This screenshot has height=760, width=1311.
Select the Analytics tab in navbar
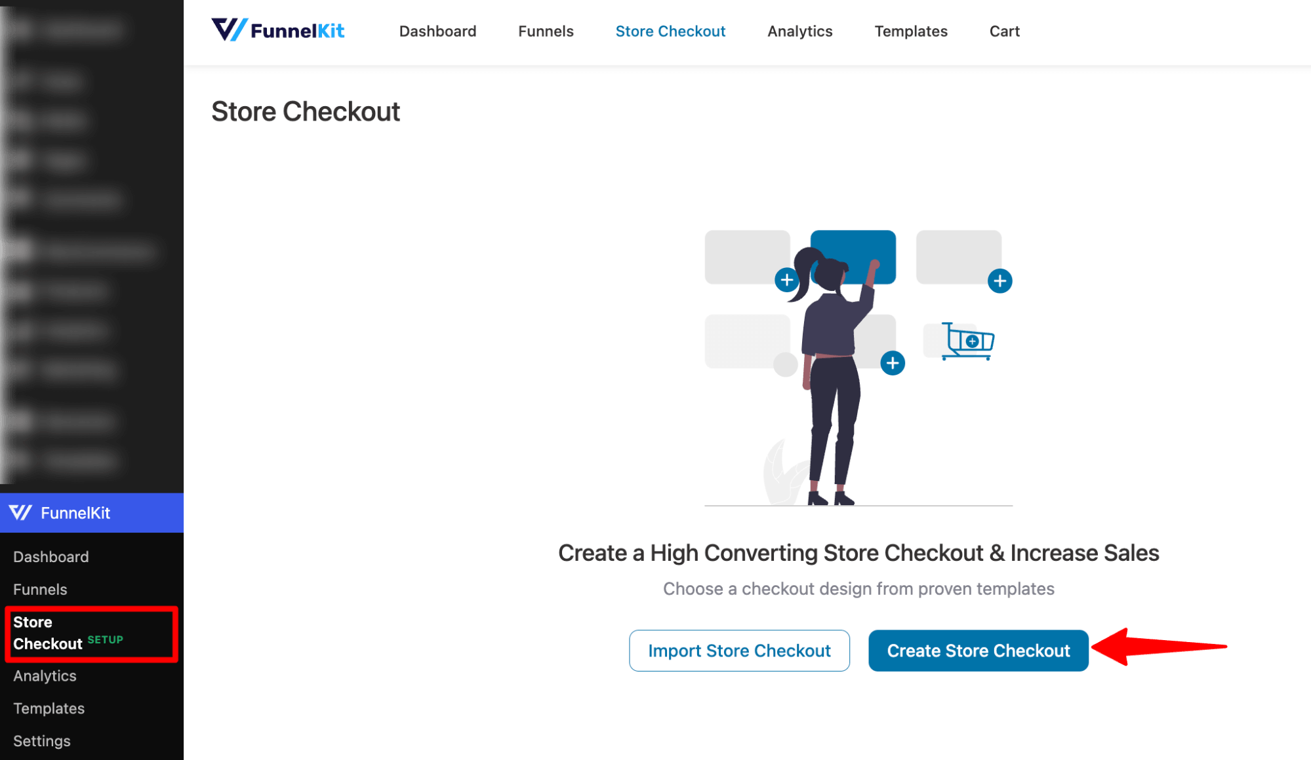pyautogui.click(x=800, y=31)
